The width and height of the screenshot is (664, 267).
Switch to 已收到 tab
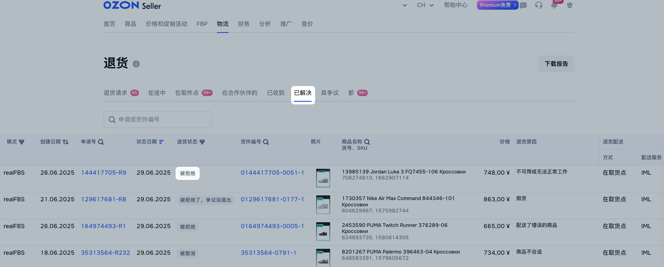pyautogui.click(x=275, y=93)
